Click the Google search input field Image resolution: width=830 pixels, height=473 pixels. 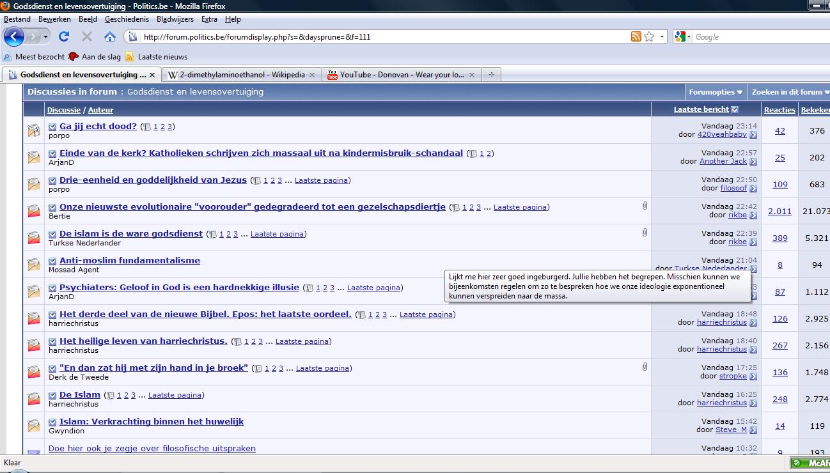748,37
